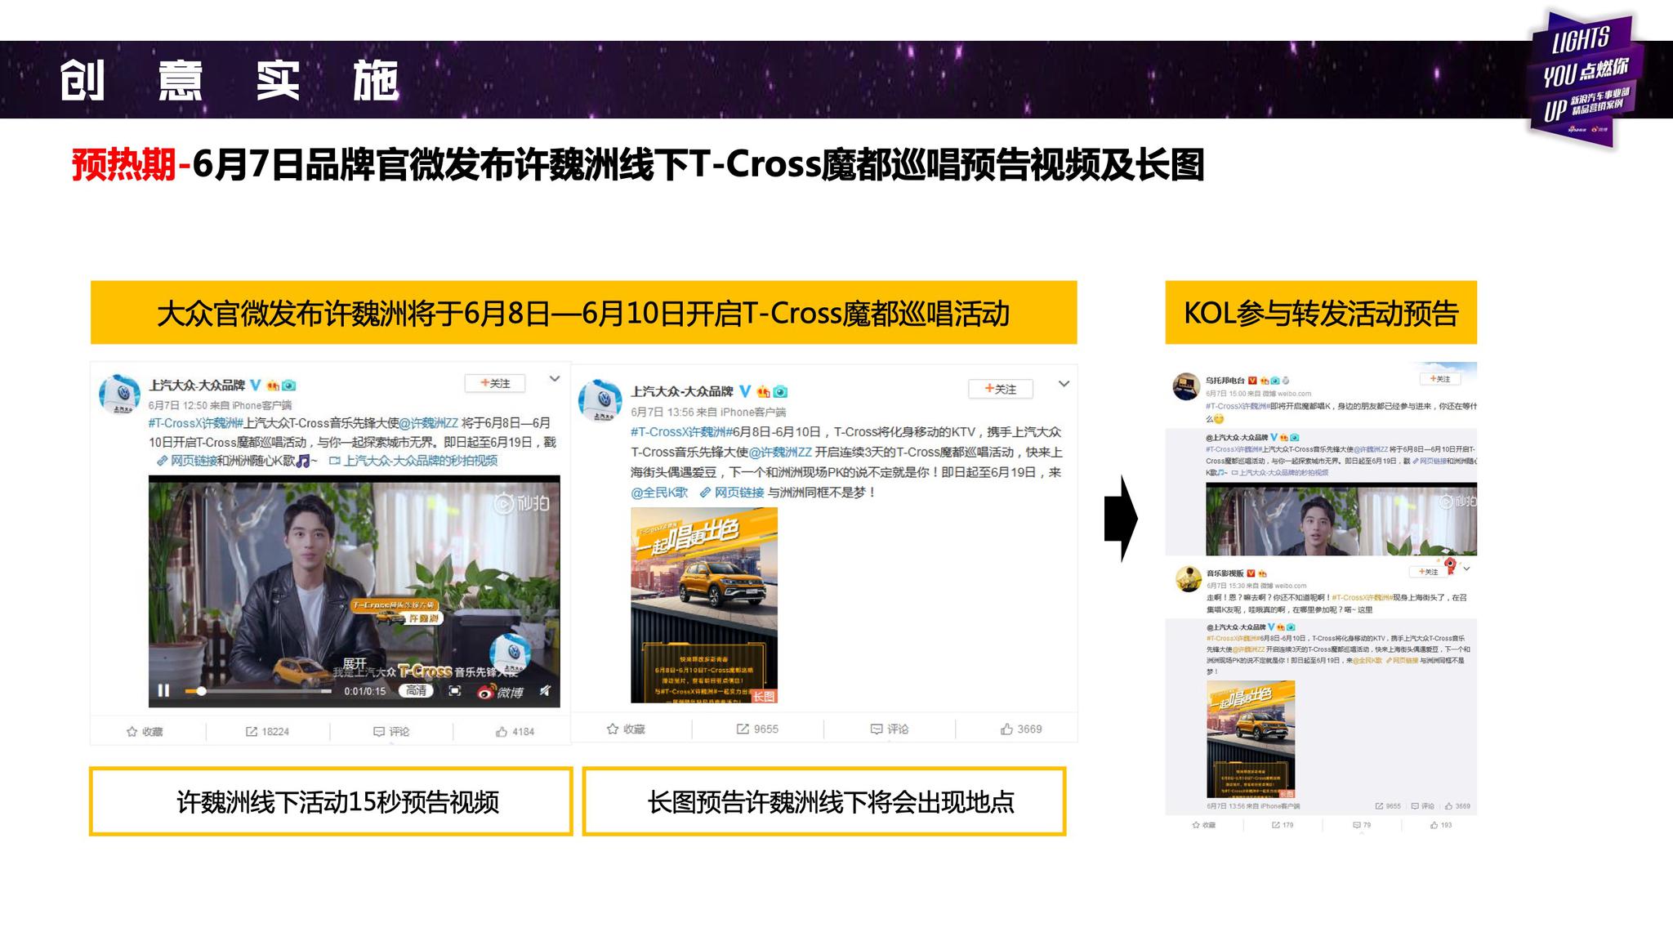Open the @许魏洲ZZ mention in first post
The width and height of the screenshot is (1673, 941).
tap(428, 423)
